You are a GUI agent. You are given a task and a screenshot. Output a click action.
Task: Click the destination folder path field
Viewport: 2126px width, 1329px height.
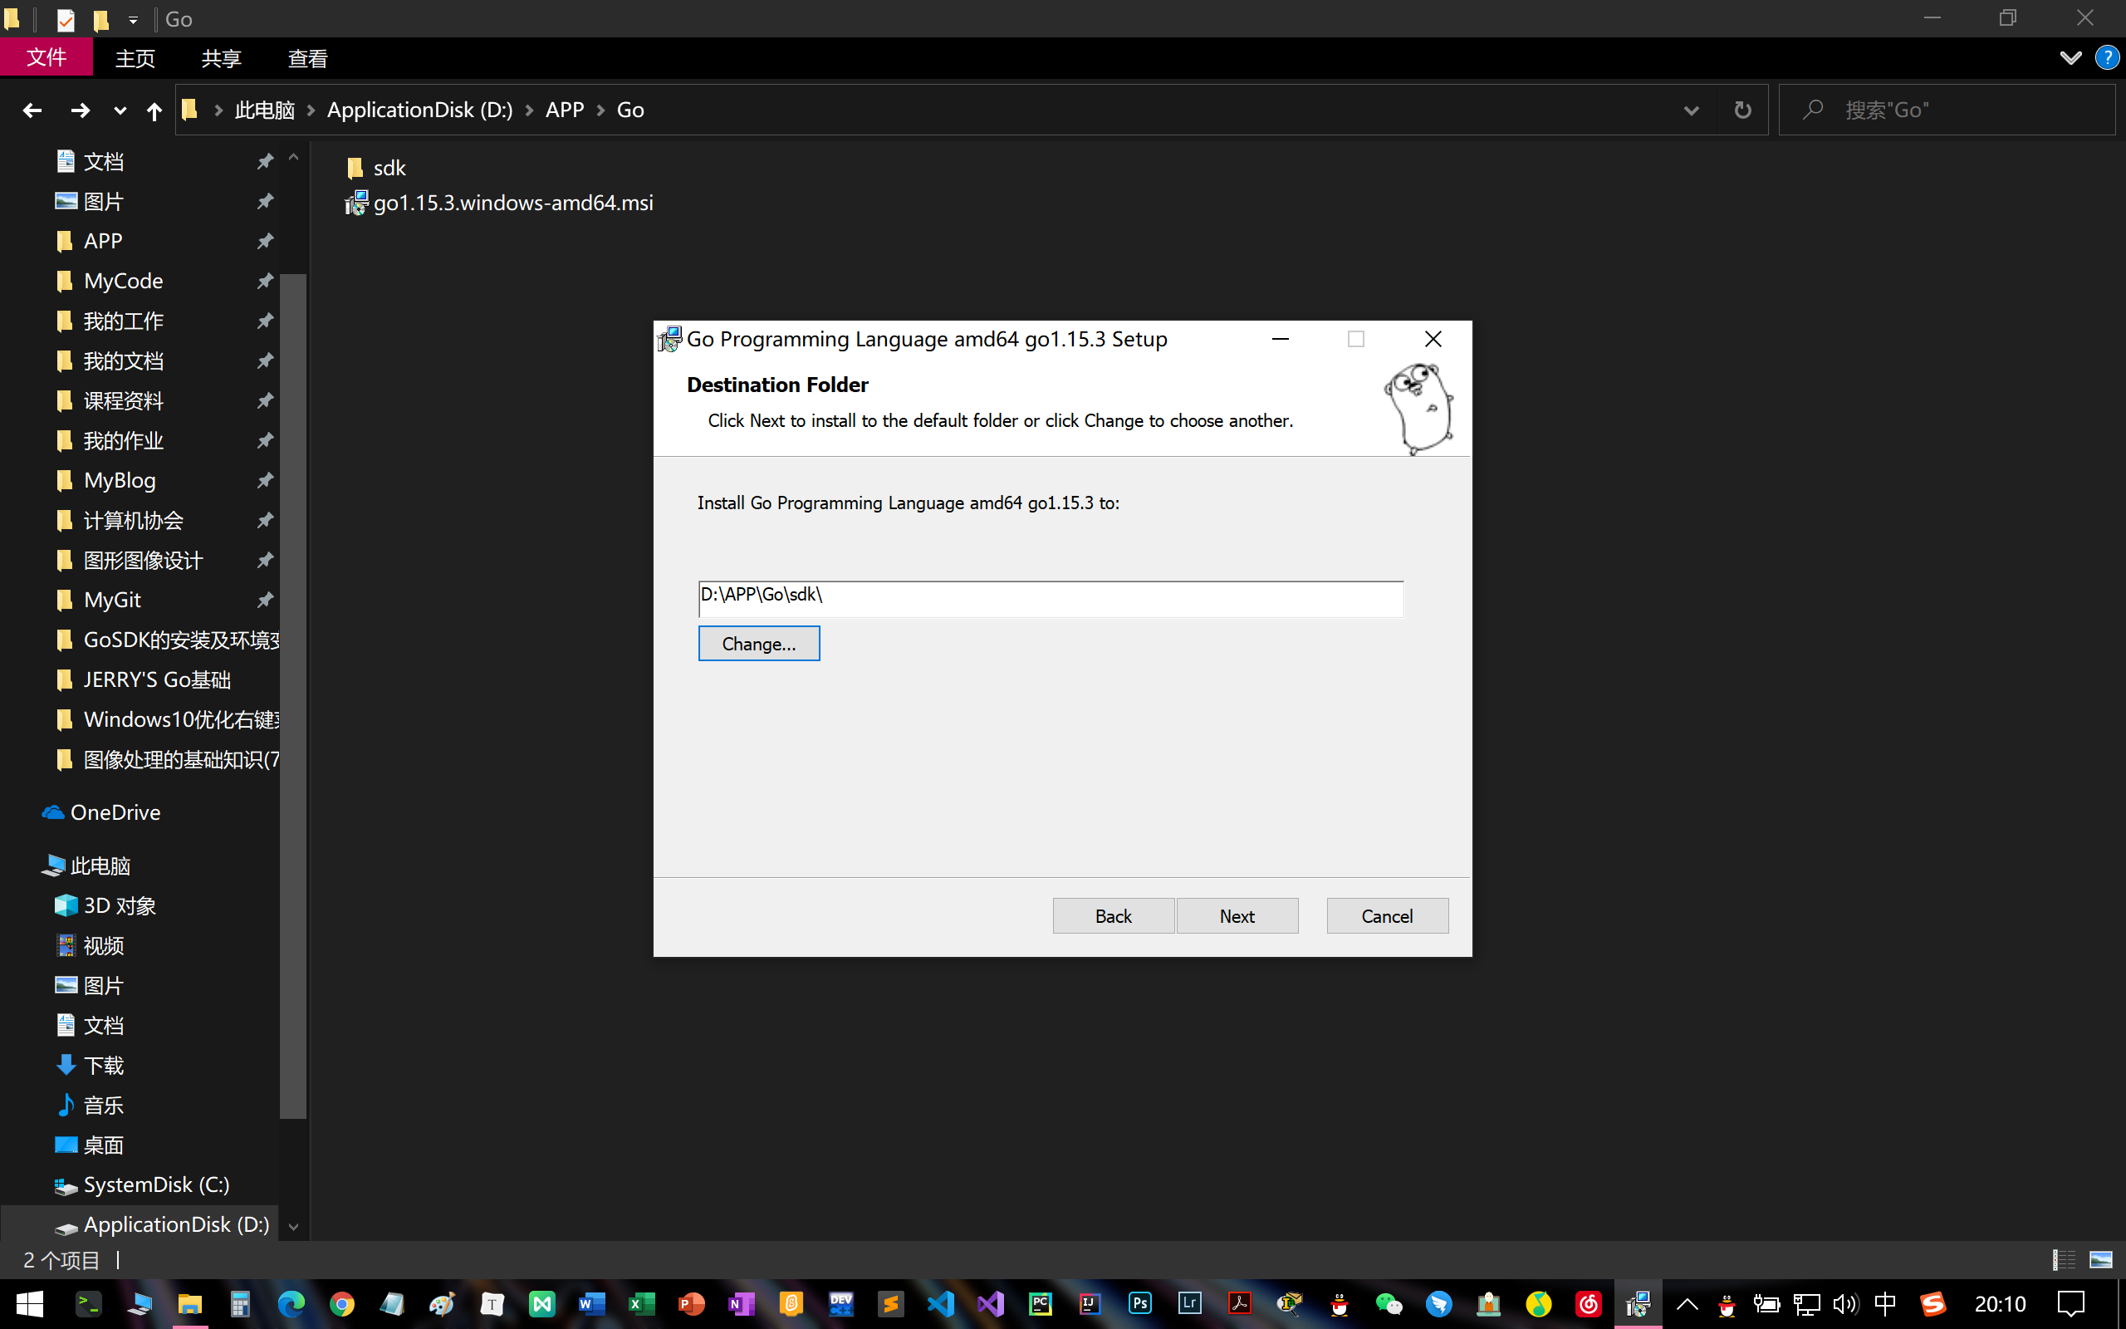coord(1050,598)
